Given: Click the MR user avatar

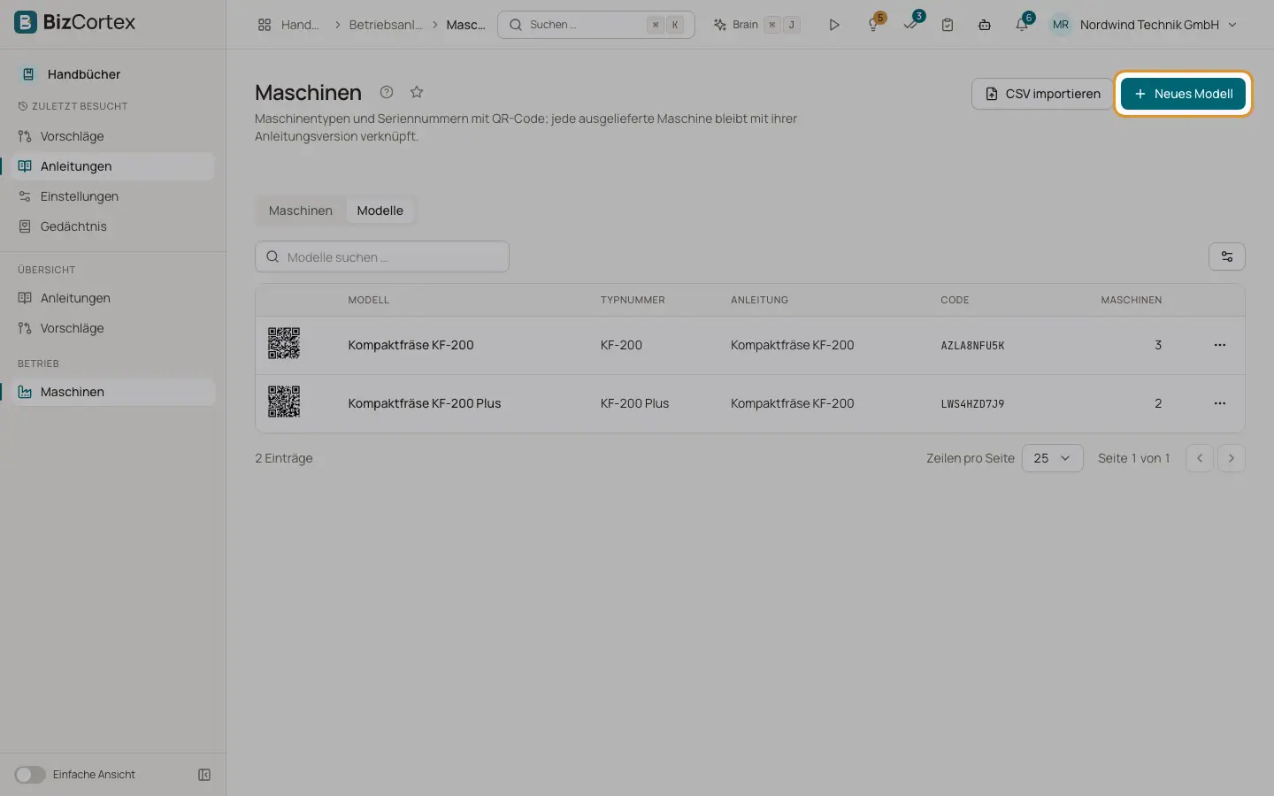Looking at the screenshot, I should point(1061,25).
